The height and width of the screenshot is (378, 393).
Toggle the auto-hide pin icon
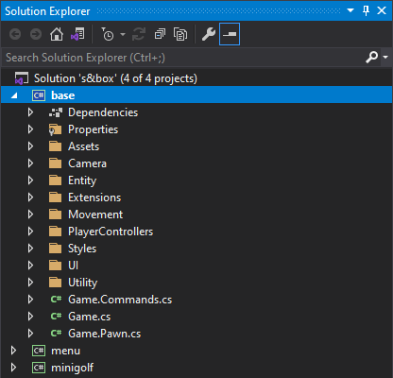(366, 10)
